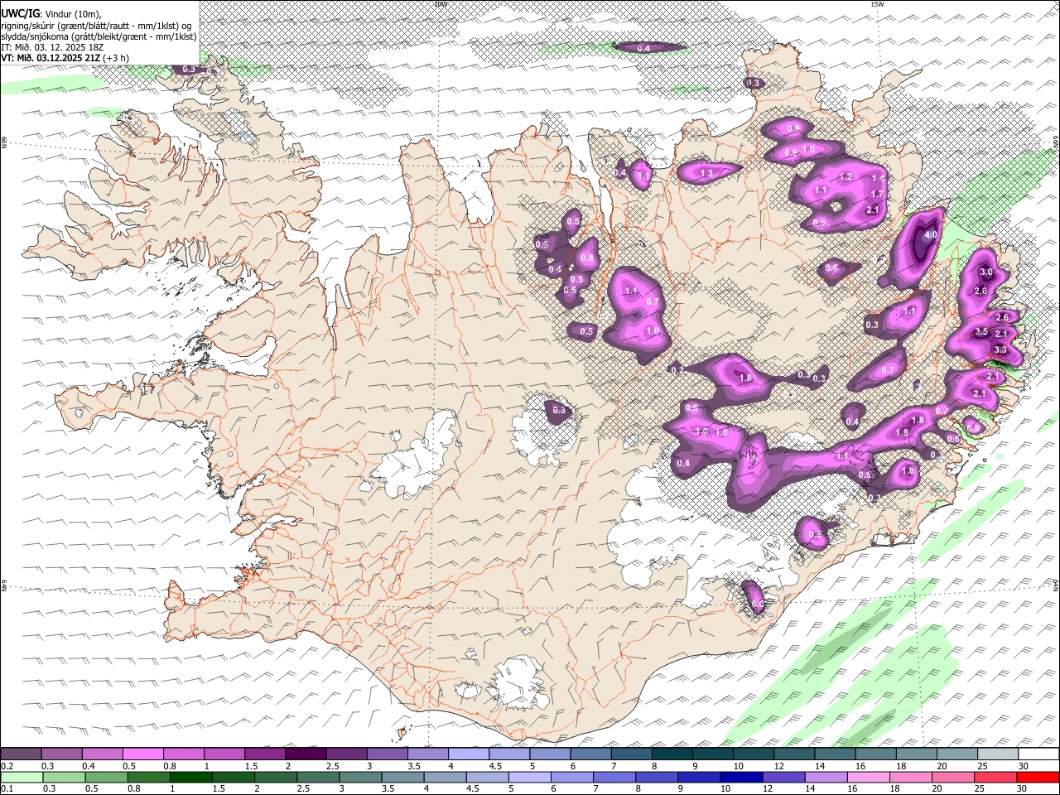Pick light pink swatch between 16 and 18
Viewport: 1060px width, 795px height.
[869, 778]
